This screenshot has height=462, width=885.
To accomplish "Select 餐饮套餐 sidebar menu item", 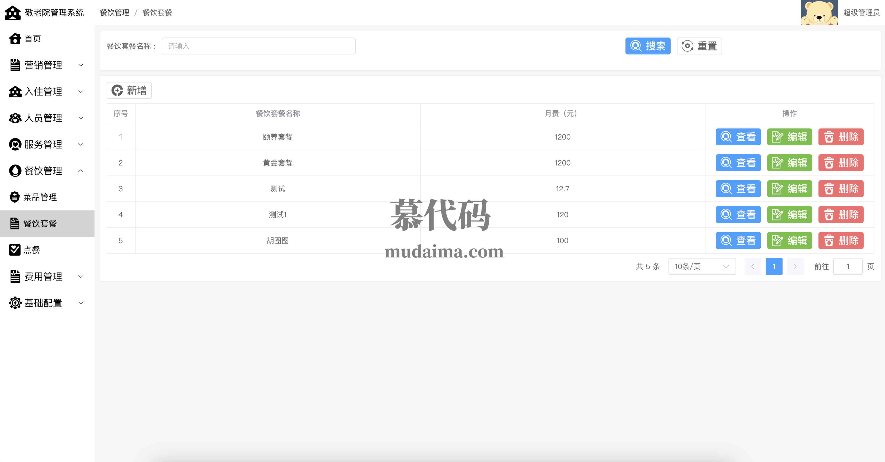I will pos(40,224).
